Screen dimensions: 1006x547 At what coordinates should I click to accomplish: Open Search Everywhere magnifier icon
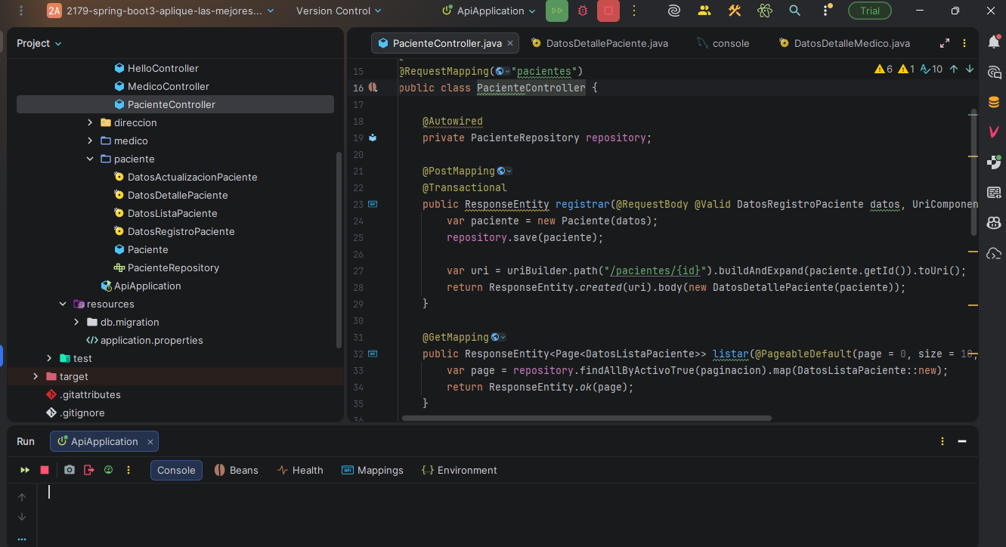coord(794,11)
